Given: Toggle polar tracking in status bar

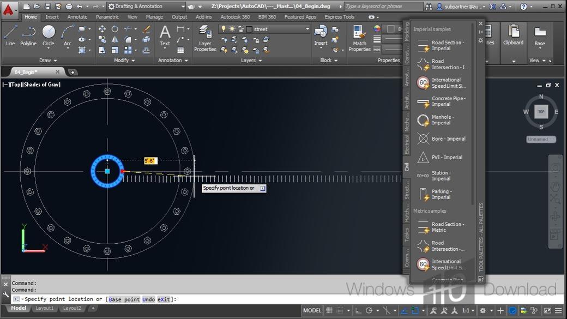Looking at the screenshot, I should pos(369,310).
